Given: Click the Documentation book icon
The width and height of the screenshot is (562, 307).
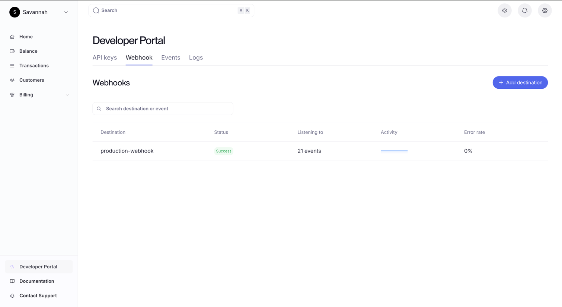Looking at the screenshot, I should click(12, 281).
